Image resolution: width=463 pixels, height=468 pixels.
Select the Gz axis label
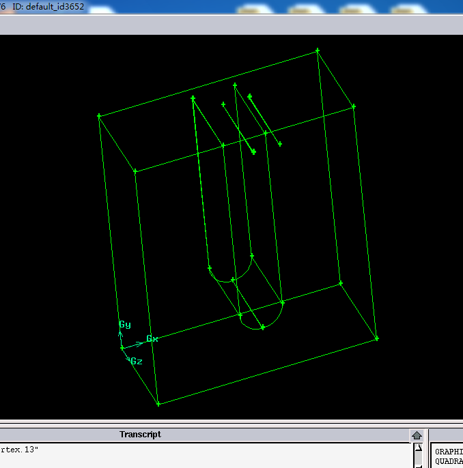(x=137, y=361)
